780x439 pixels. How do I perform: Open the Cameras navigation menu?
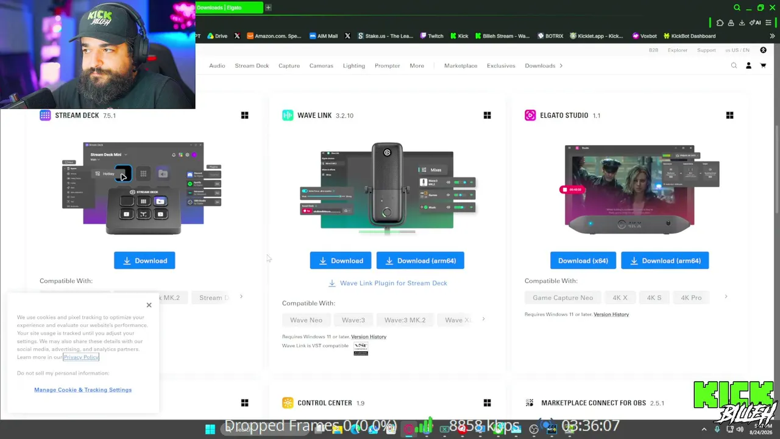(321, 66)
